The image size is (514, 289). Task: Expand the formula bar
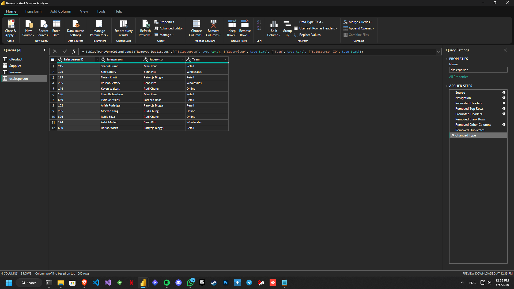438,52
